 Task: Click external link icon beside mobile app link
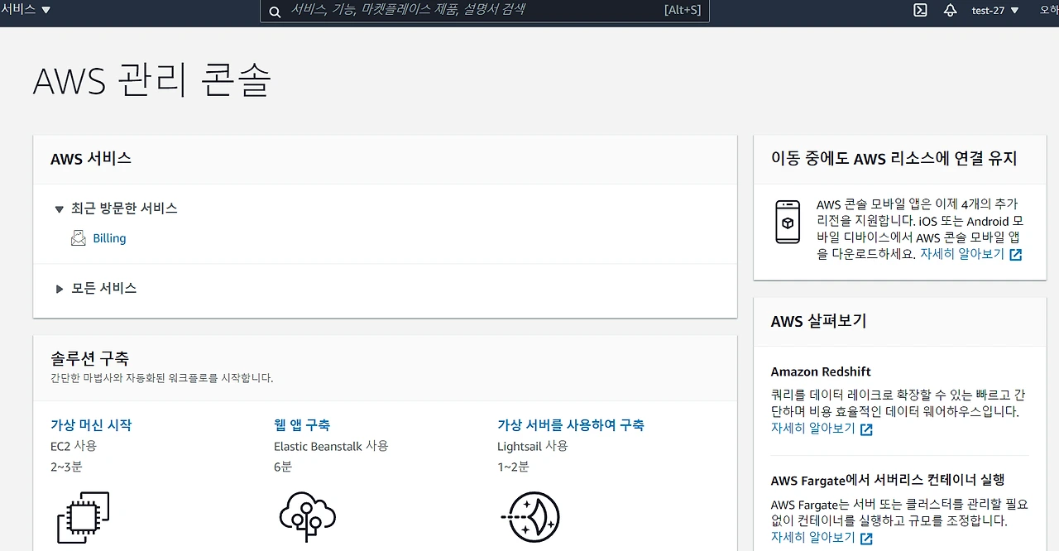(1016, 255)
